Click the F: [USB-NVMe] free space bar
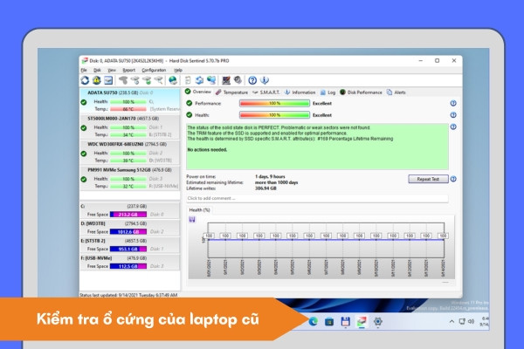The height and width of the screenshot is (349, 524). [x=128, y=266]
